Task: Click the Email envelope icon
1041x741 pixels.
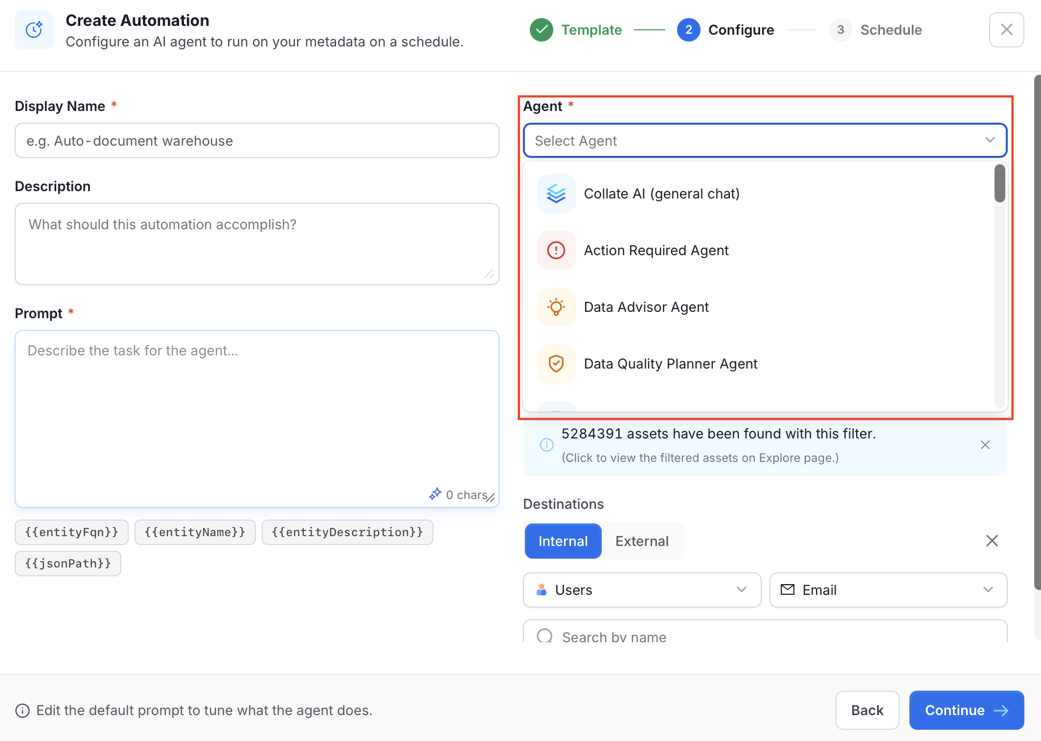Action: point(788,589)
